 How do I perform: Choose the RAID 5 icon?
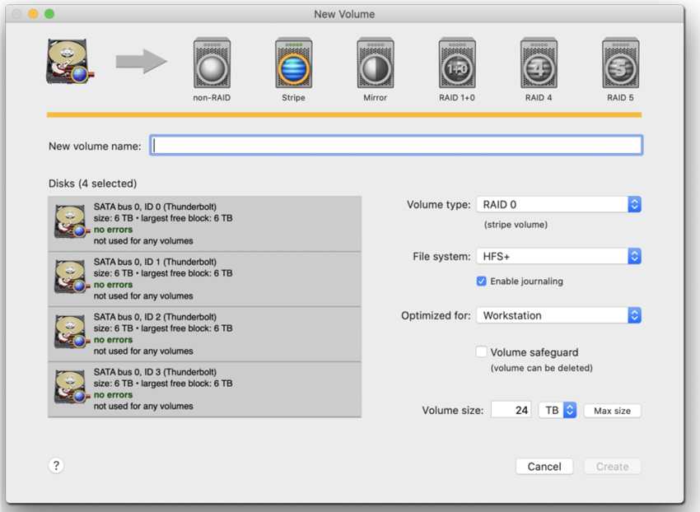[x=619, y=64]
